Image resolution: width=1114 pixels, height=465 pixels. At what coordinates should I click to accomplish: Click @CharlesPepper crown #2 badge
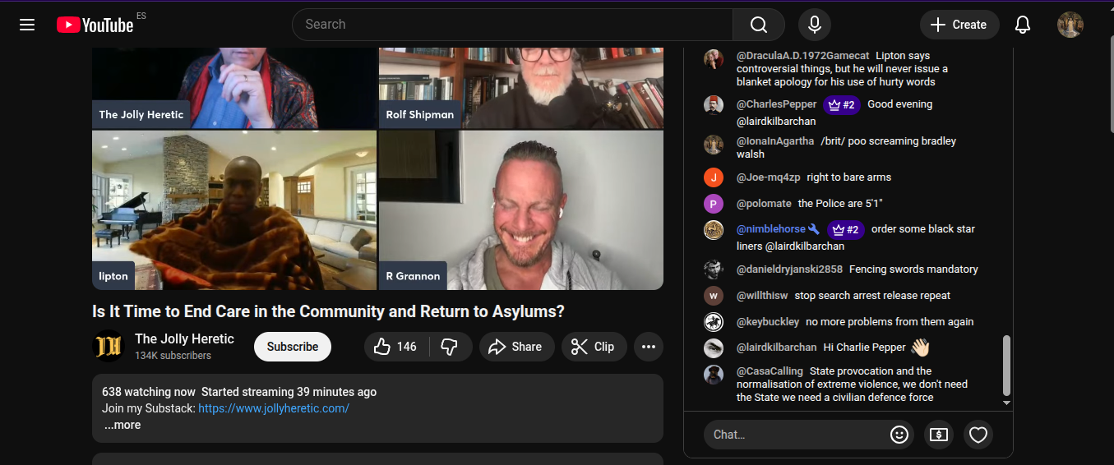pyautogui.click(x=842, y=104)
